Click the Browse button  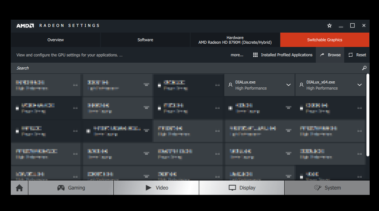point(330,55)
